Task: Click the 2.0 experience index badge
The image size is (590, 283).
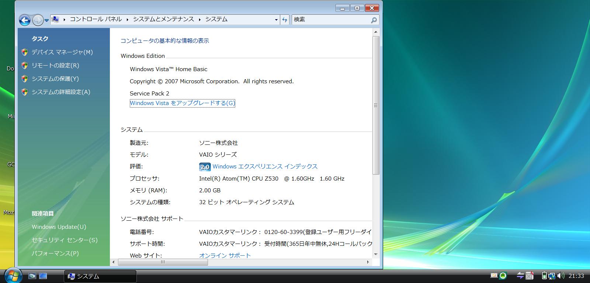Action: (205, 167)
